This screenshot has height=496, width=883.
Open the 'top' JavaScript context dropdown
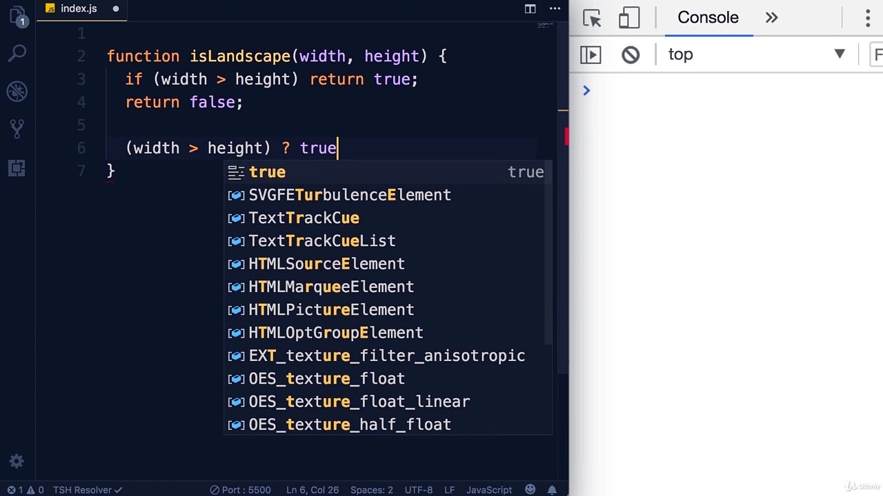(x=756, y=54)
